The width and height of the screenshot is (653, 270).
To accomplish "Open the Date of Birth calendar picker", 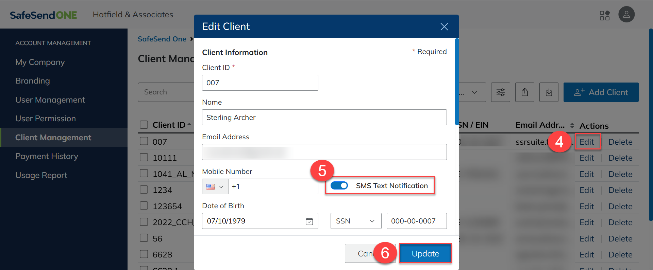I will tap(309, 221).
